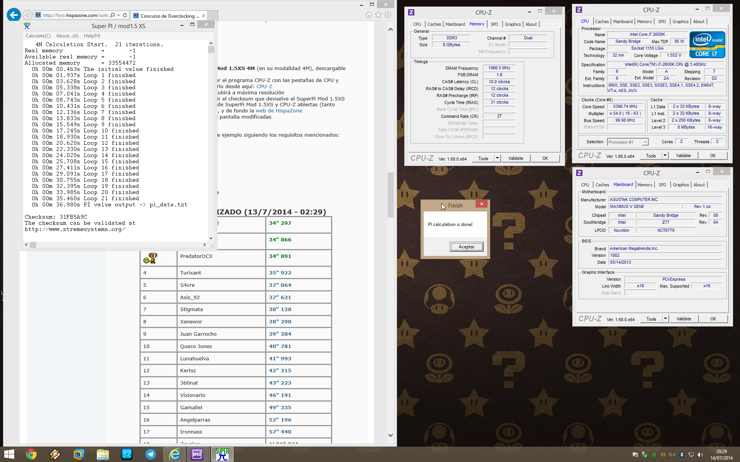Follow the 'web de HispaZone' link
Image resolution: width=740 pixels, height=462 pixels.
click(279, 111)
